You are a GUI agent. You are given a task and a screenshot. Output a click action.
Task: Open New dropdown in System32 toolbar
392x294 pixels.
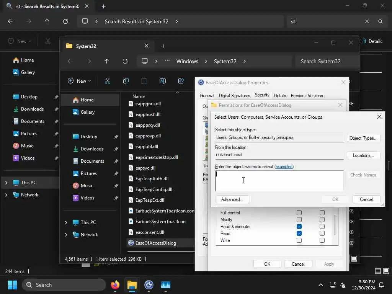(x=79, y=81)
